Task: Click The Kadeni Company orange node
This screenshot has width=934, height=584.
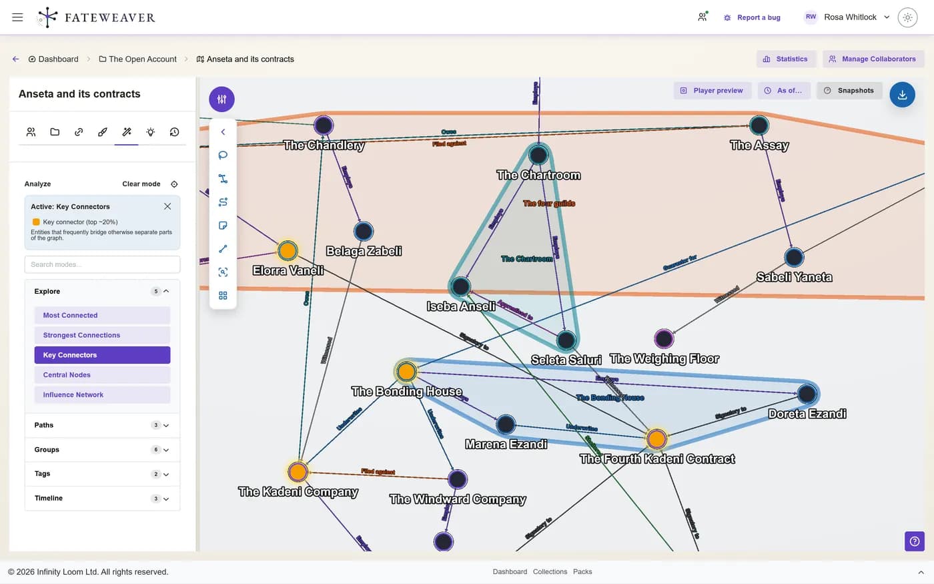Action: [298, 473]
